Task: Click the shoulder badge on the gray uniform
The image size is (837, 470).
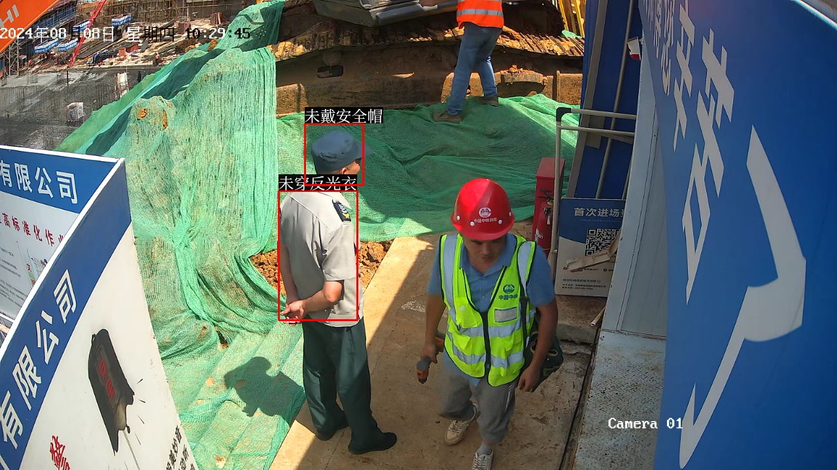Action: 341,210
